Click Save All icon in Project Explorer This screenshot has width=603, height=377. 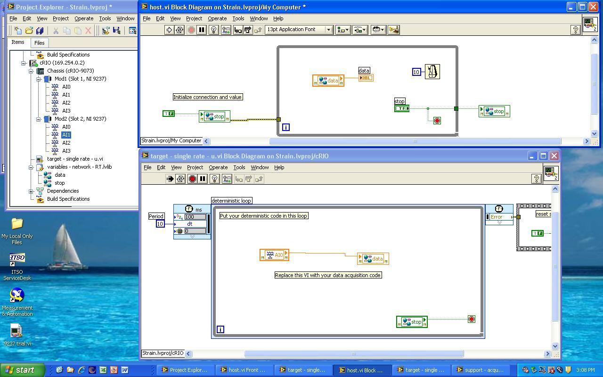40,31
